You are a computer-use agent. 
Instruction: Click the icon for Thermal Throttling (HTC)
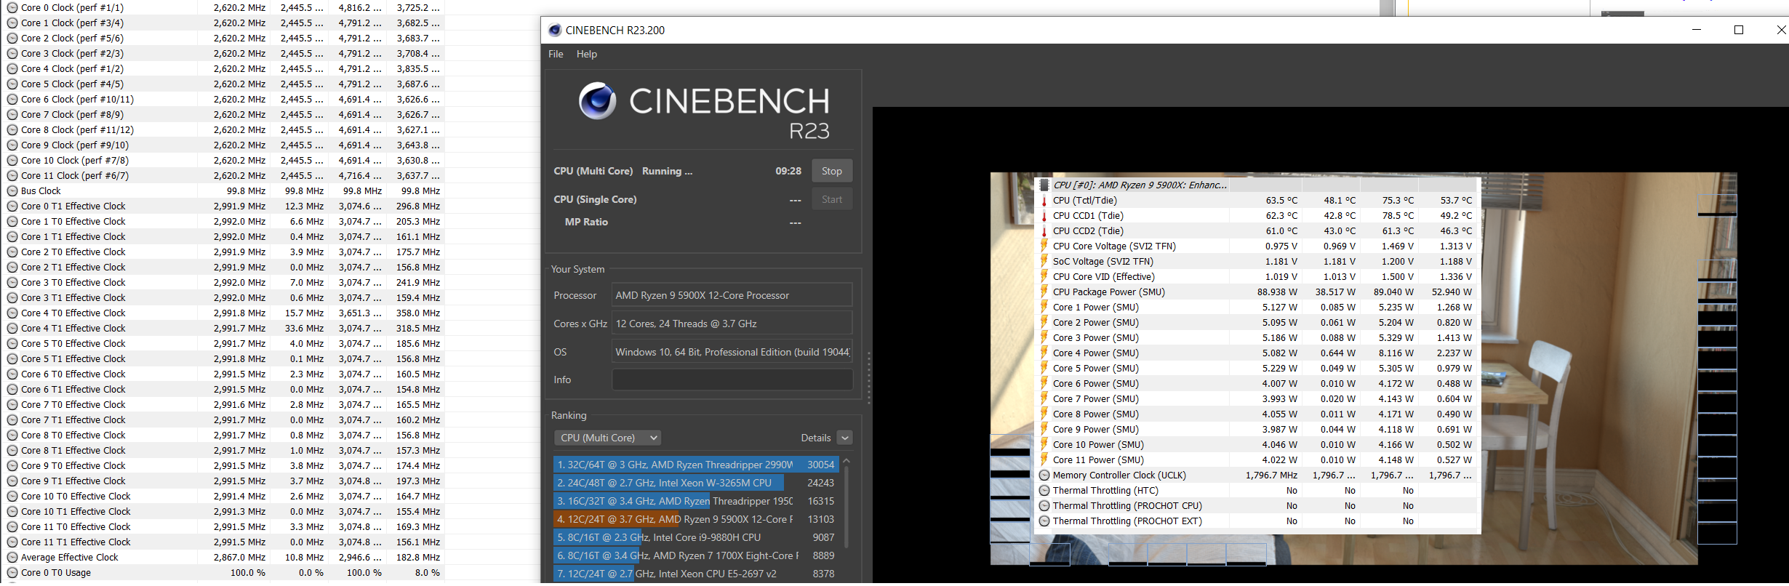1044,490
